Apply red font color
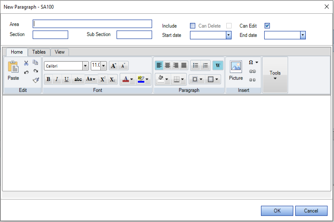This screenshot has width=334, height=222. point(126,79)
